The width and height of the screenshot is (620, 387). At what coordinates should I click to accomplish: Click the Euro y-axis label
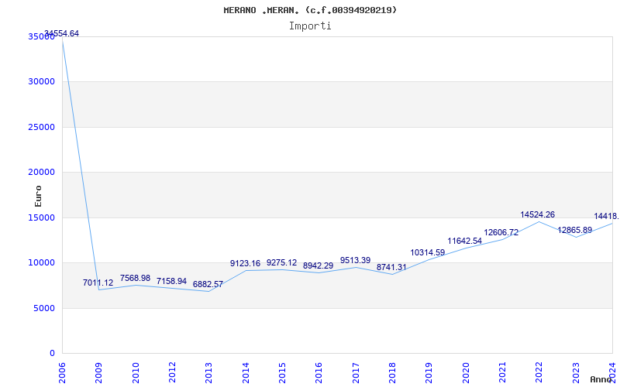coord(38,197)
